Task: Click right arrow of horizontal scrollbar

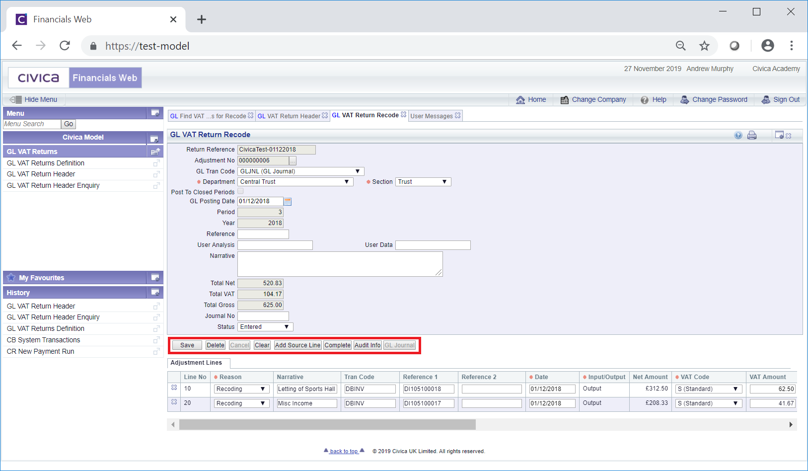Action: tap(791, 425)
